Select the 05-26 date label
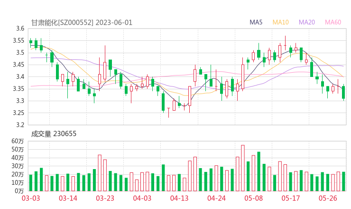Image resolution: width=351 pixels, height=209 pixels. click(x=328, y=198)
